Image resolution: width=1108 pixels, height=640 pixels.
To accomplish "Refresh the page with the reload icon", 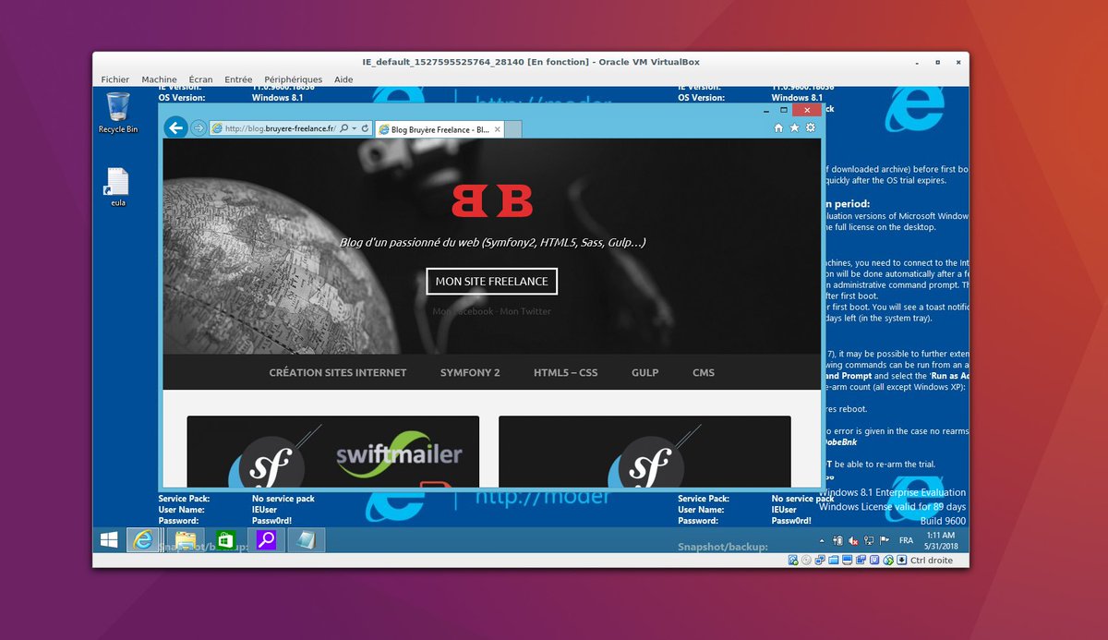I will (x=366, y=128).
